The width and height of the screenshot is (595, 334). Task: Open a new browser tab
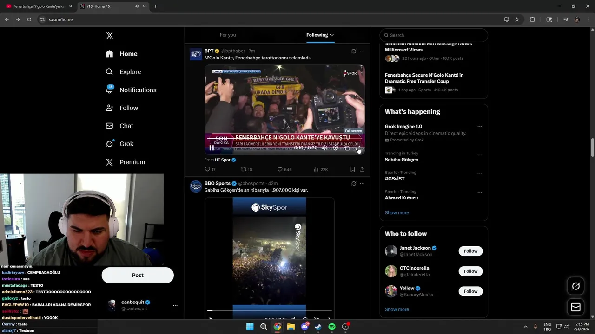(x=155, y=6)
